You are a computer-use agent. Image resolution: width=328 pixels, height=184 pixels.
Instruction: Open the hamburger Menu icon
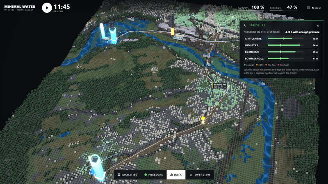pyautogui.click(x=309, y=8)
